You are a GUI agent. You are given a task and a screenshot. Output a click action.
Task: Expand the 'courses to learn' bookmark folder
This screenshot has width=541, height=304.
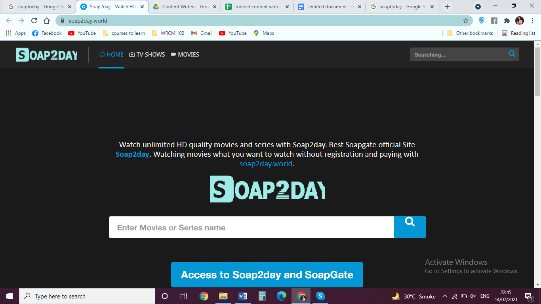pyautogui.click(x=124, y=33)
